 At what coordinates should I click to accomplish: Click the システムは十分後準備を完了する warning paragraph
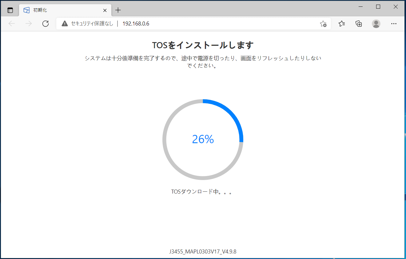(203, 62)
